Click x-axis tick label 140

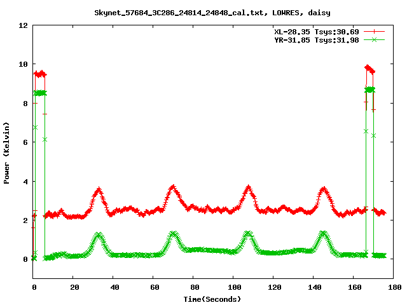[x=315, y=287]
